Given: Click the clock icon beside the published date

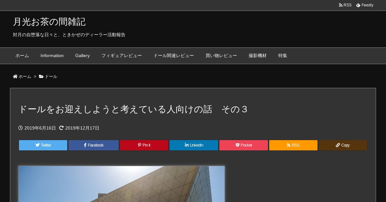Looking at the screenshot, I should point(21,128).
